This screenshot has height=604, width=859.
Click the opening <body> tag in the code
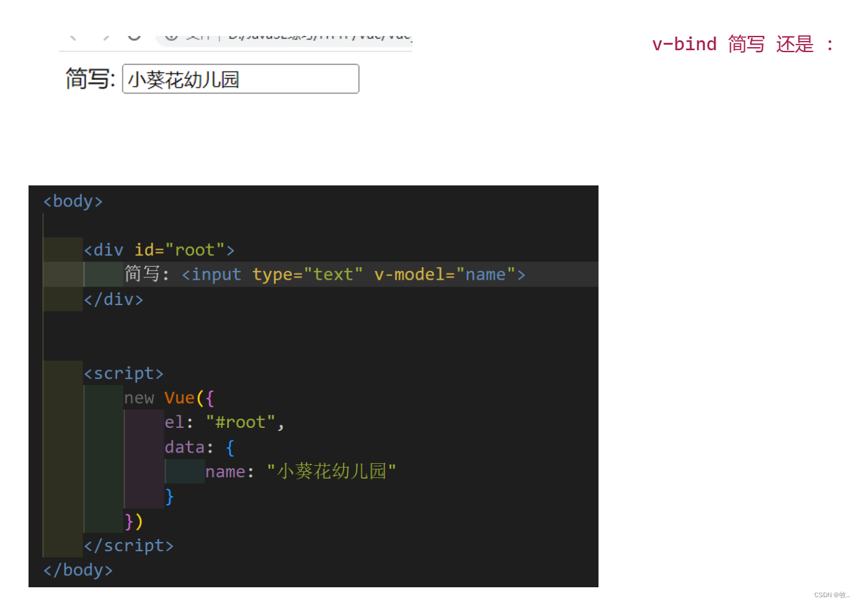pos(73,201)
